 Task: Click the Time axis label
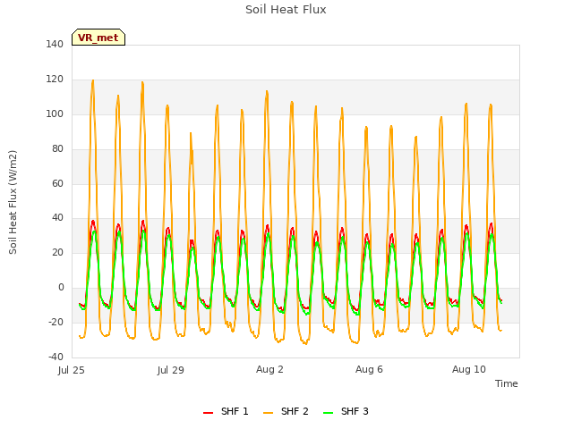click(507, 383)
